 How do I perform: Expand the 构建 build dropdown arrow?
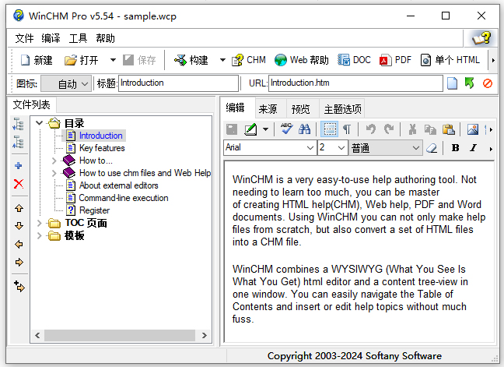point(222,60)
